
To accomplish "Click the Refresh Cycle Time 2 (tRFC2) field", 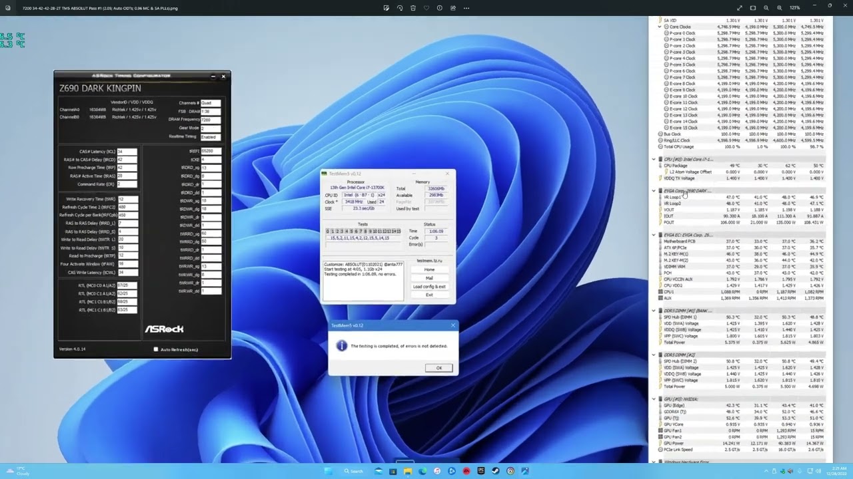I will [x=128, y=207].
